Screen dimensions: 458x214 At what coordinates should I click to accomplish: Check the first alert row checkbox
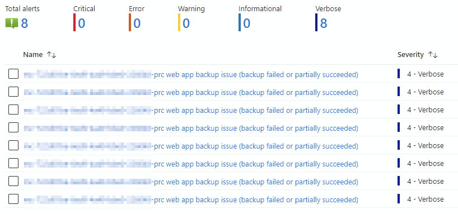(13, 74)
